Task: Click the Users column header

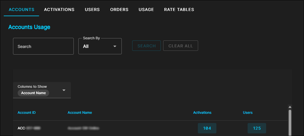Action: click(x=248, y=113)
